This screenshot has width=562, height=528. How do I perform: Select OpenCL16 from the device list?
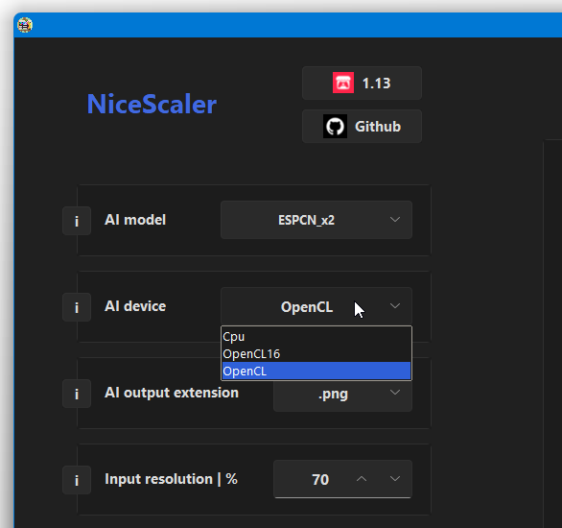316,354
